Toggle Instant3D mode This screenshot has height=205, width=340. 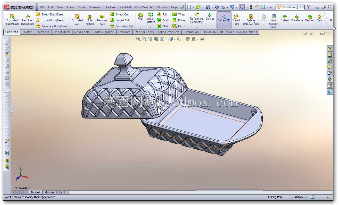click(x=224, y=20)
